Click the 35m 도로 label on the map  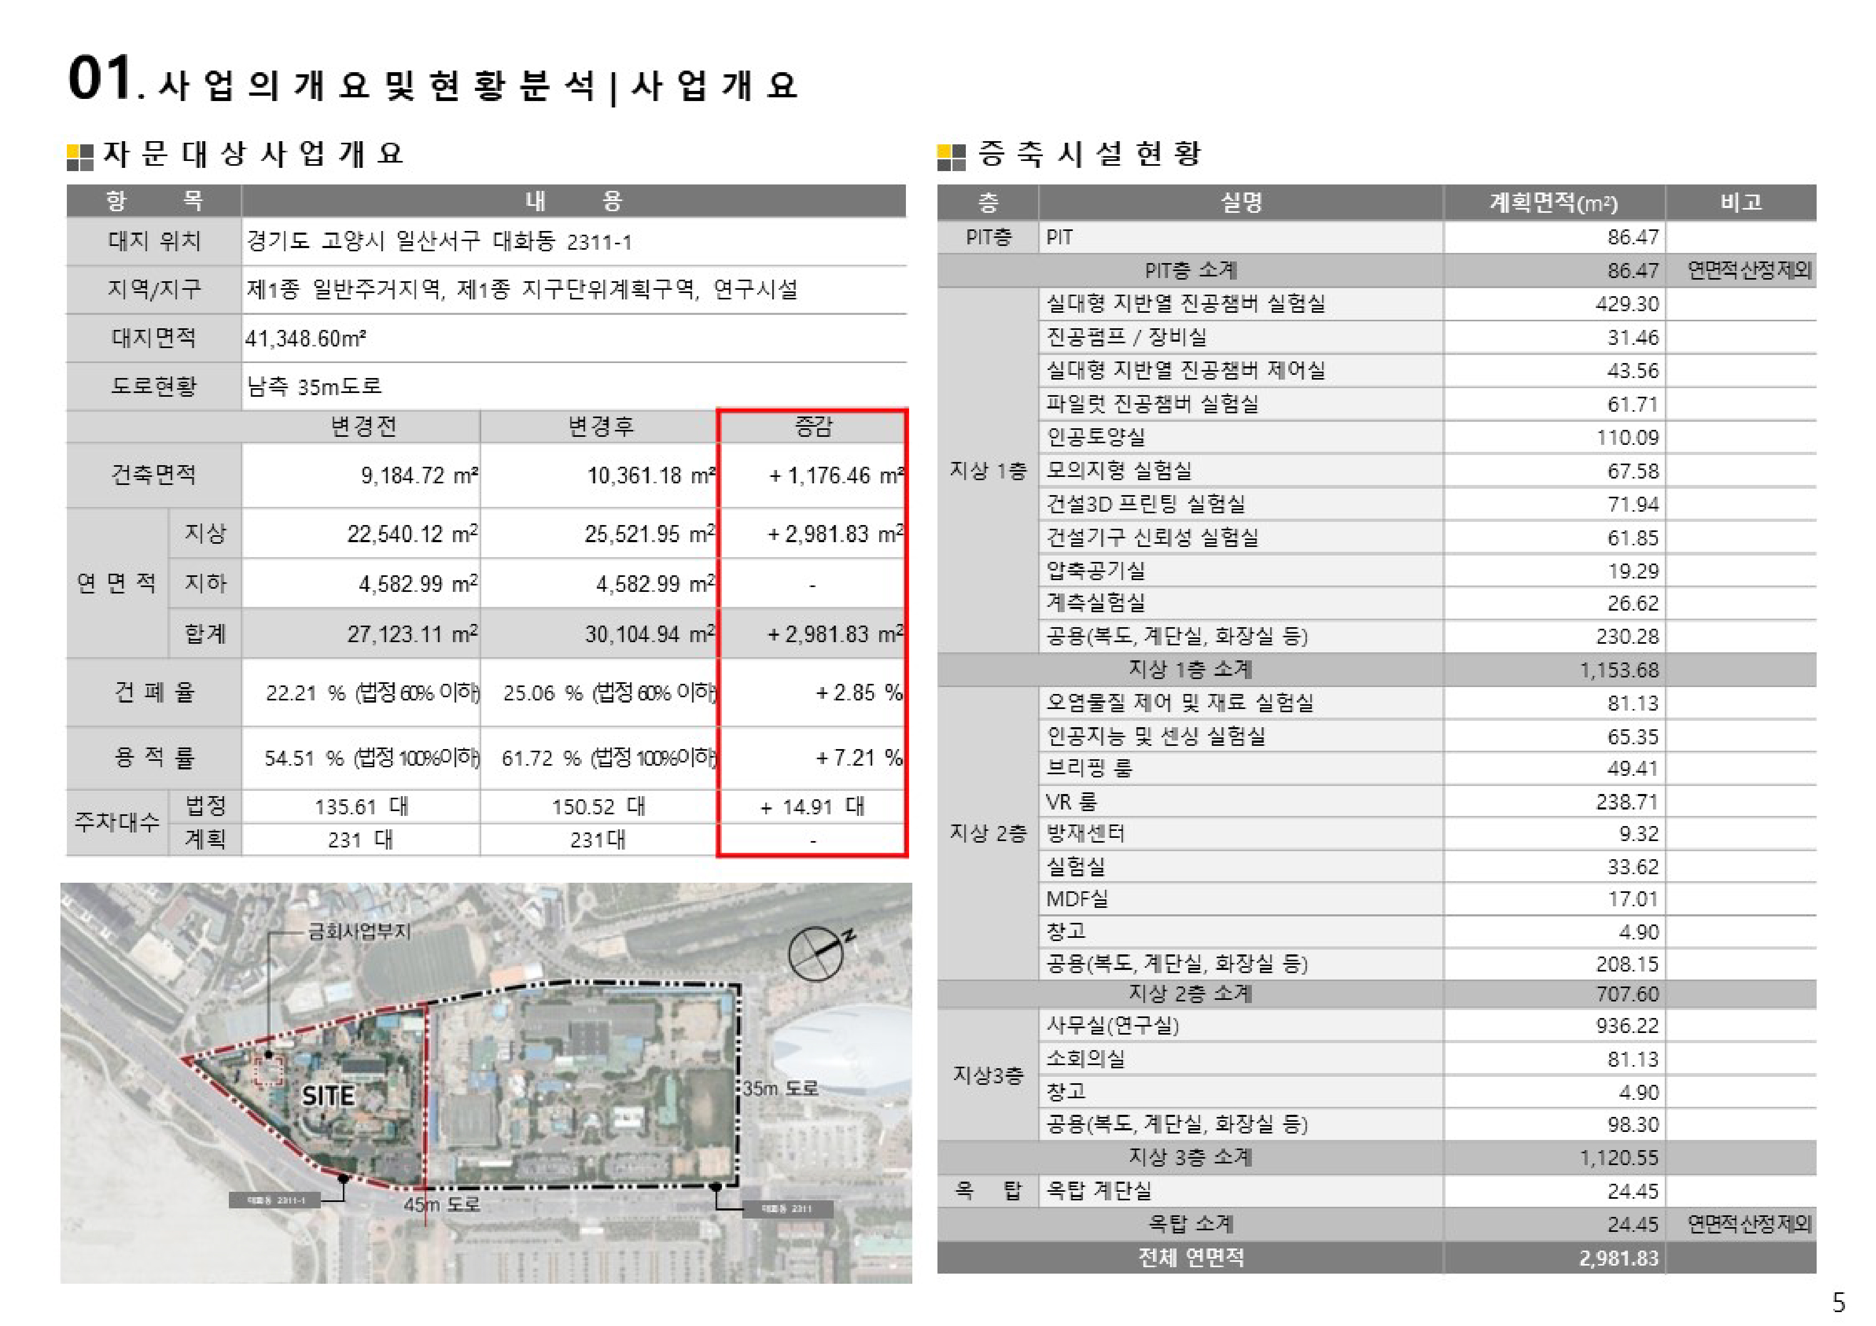(780, 1088)
